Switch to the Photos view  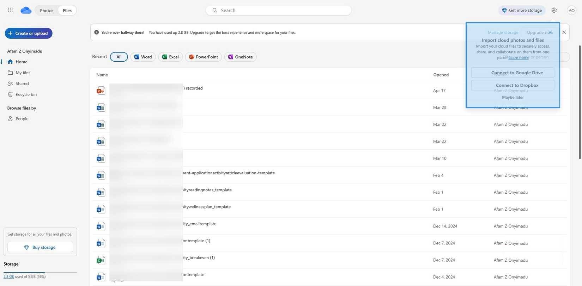[x=47, y=11]
